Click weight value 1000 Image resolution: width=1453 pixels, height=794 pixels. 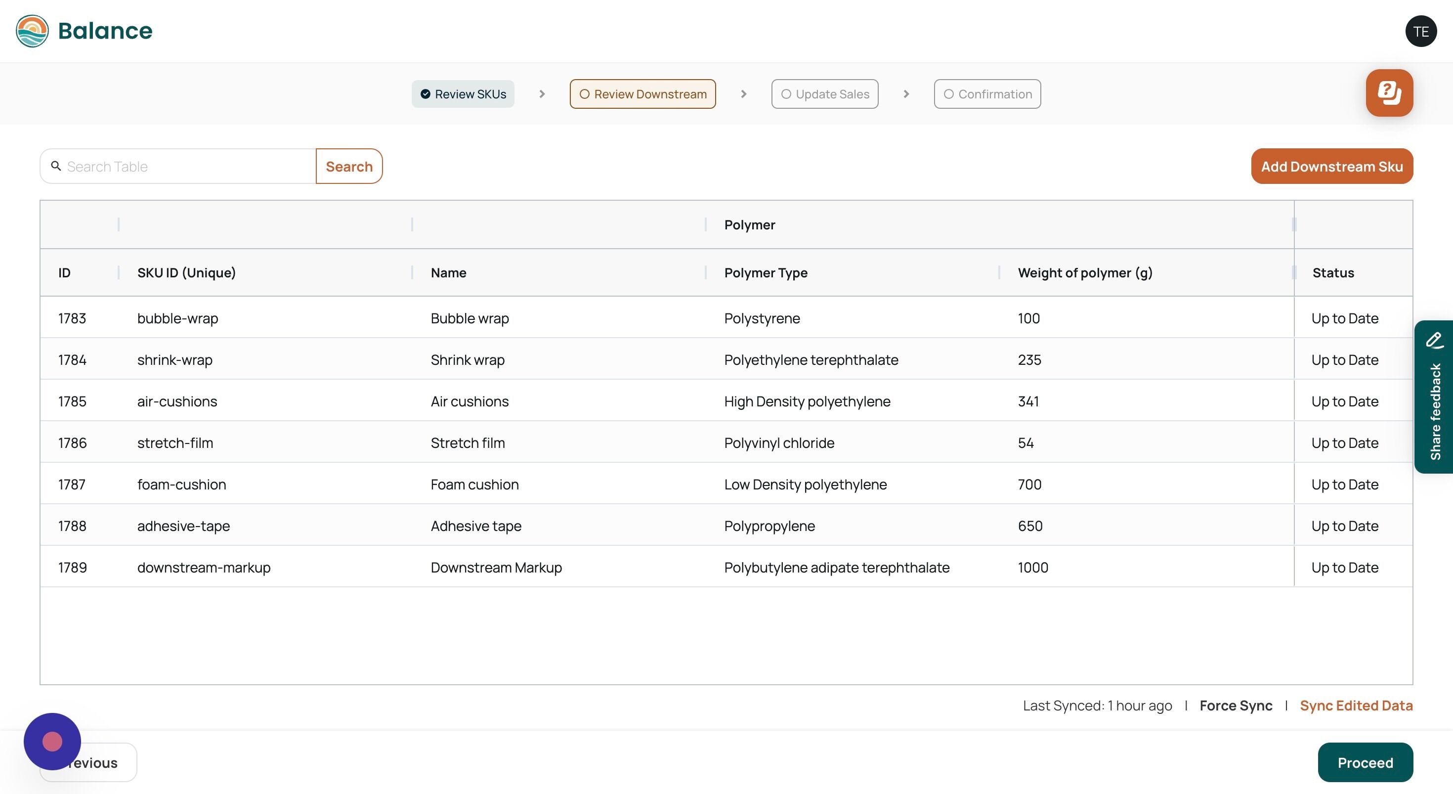pos(1033,567)
